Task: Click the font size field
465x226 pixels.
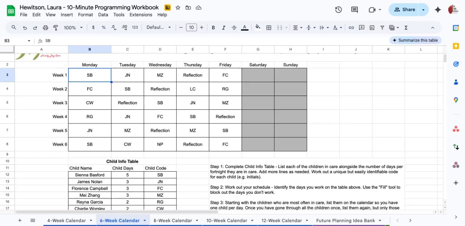Action: [191, 28]
